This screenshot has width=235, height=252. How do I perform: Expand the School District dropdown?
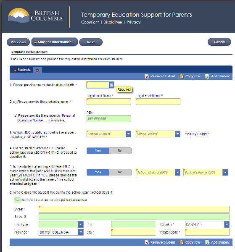[128, 134]
